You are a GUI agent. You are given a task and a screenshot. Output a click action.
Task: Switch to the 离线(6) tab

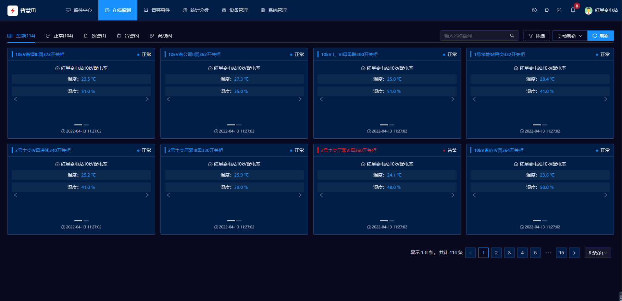[161, 36]
